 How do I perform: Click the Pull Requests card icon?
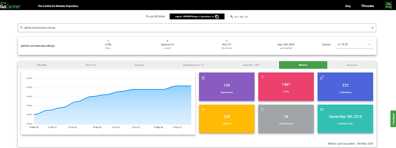click(x=263, y=109)
